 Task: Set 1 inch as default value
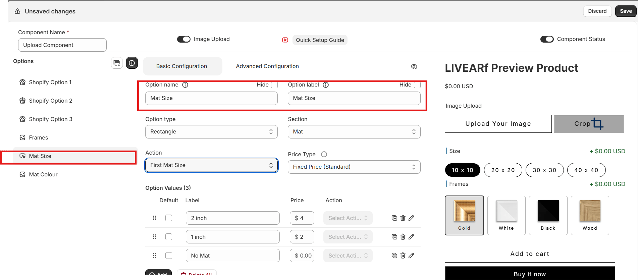[x=169, y=237]
